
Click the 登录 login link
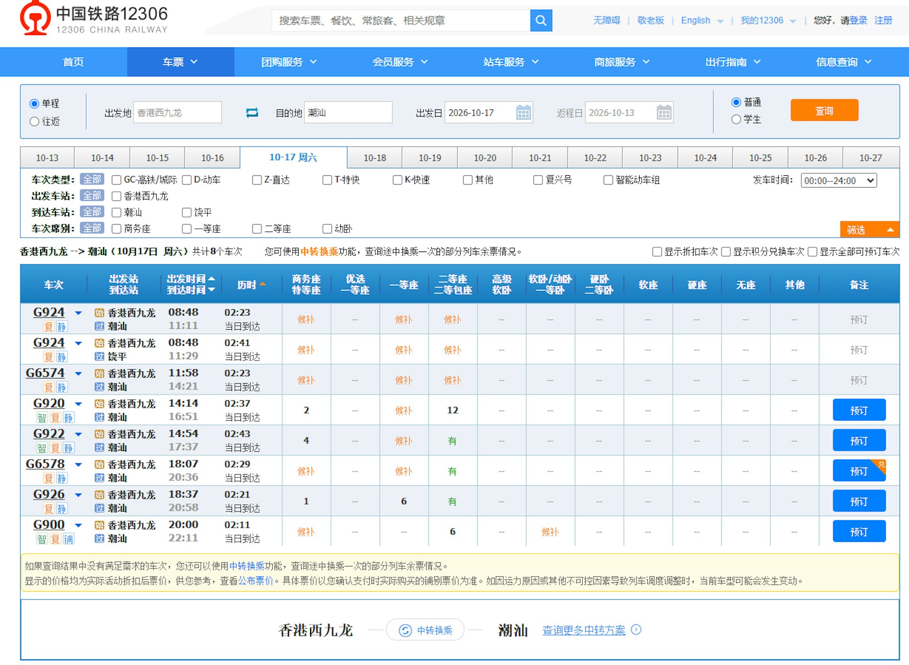tap(858, 20)
